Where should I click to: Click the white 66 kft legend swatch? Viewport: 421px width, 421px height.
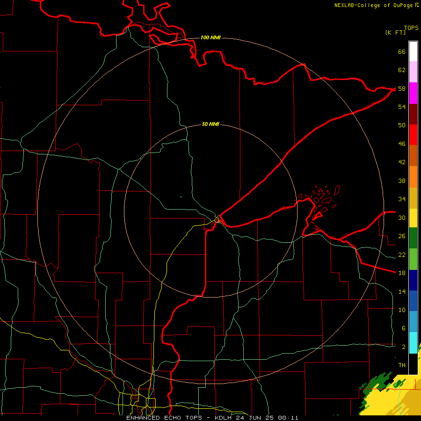click(413, 51)
